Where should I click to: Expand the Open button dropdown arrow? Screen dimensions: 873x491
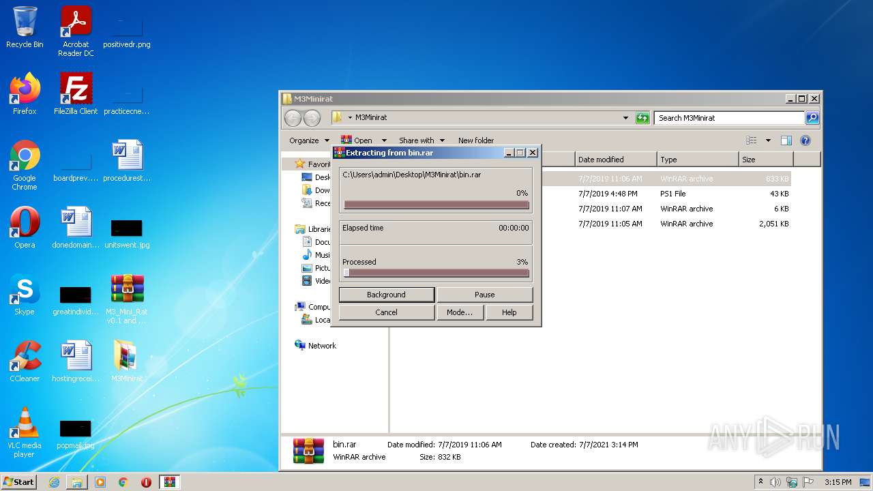(384, 140)
